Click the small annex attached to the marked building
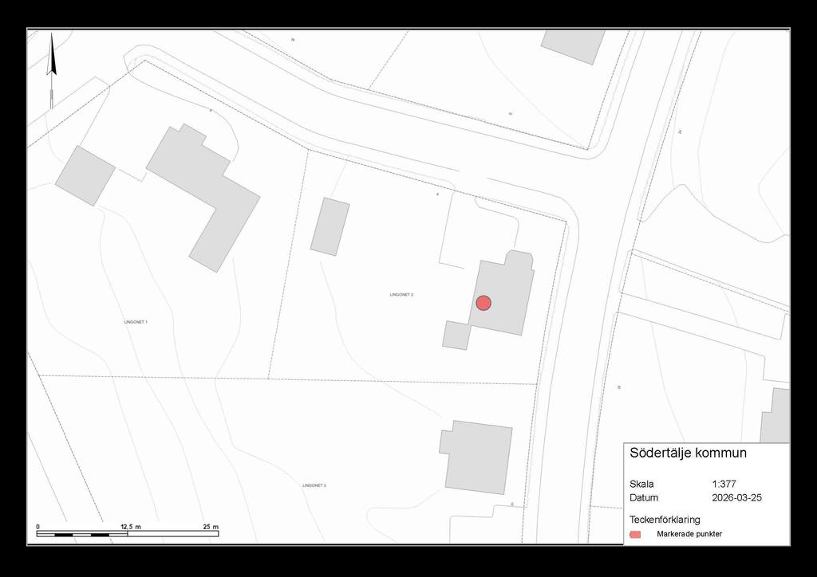The height and width of the screenshot is (577, 817). 456,335
